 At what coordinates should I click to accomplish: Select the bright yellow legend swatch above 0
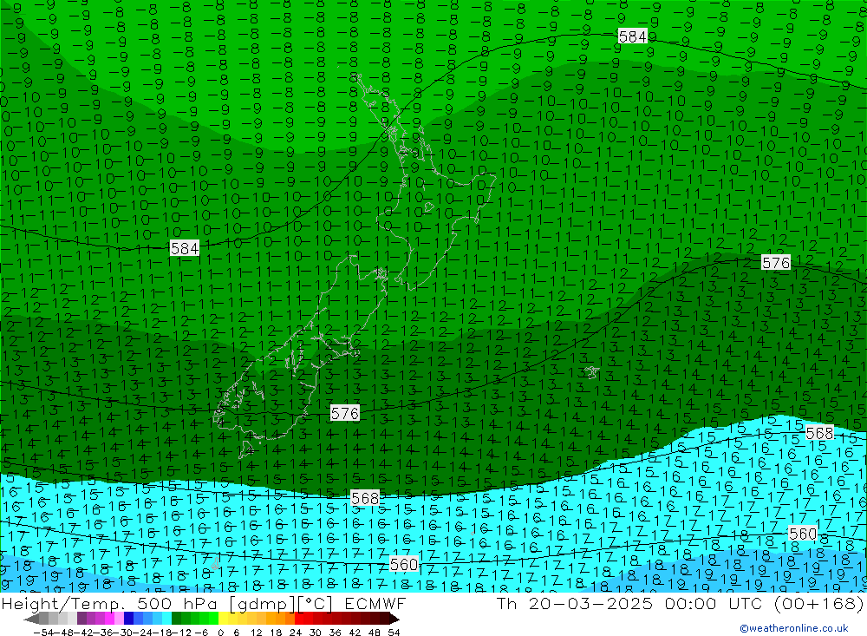coord(224,620)
